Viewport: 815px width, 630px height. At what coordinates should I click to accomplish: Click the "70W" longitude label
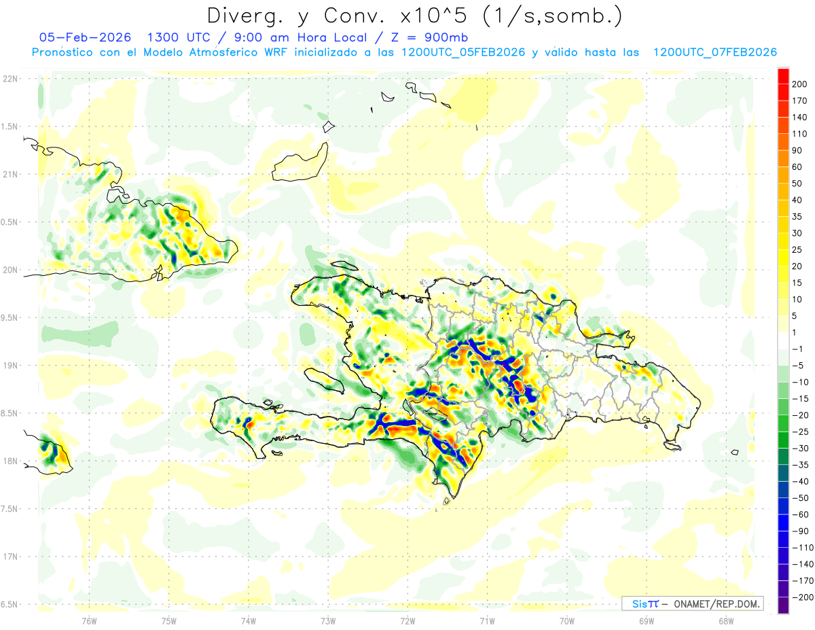click(x=566, y=620)
